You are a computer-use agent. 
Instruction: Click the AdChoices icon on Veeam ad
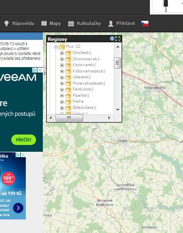35,70
